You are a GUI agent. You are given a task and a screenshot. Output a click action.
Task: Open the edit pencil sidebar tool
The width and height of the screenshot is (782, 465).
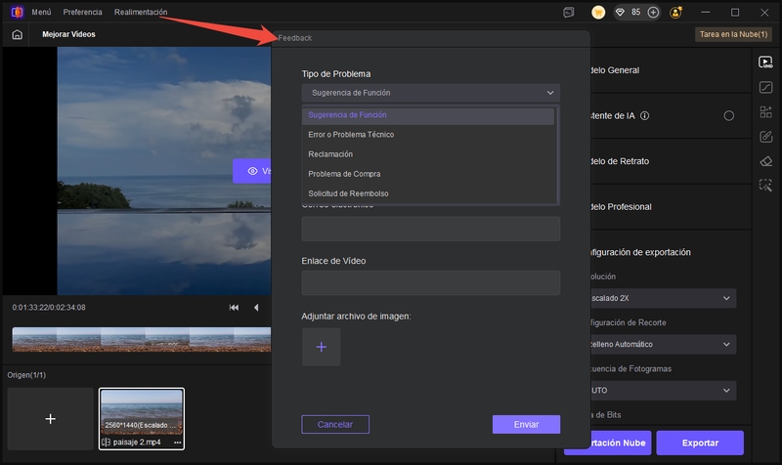pos(765,136)
